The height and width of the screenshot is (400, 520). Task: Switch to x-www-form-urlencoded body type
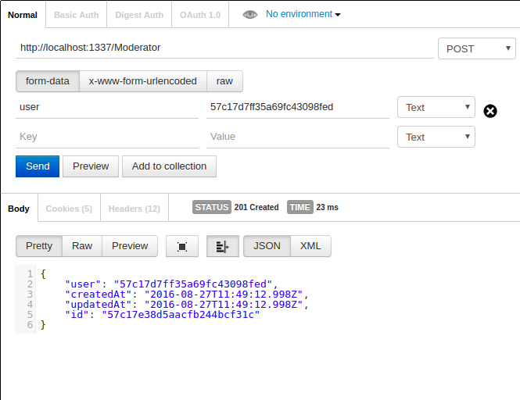[x=143, y=80]
